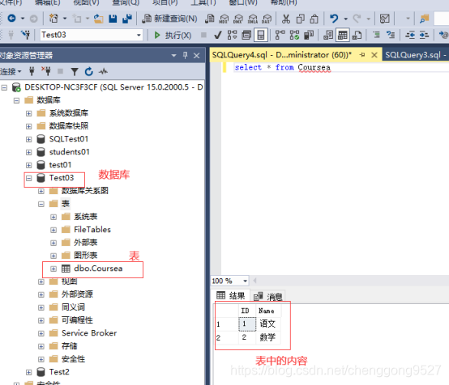
Task: Click the comment out selected lines icon
Action: (x=376, y=35)
